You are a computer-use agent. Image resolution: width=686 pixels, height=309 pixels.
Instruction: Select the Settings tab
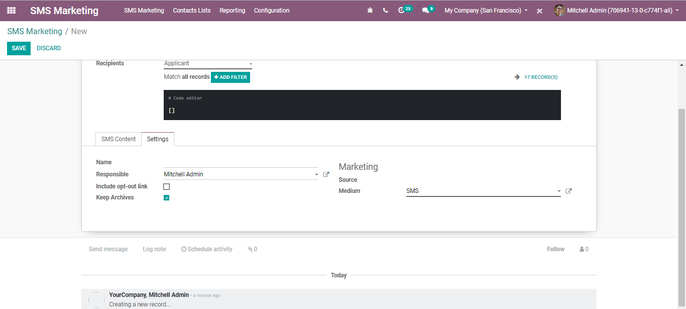tap(158, 139)
